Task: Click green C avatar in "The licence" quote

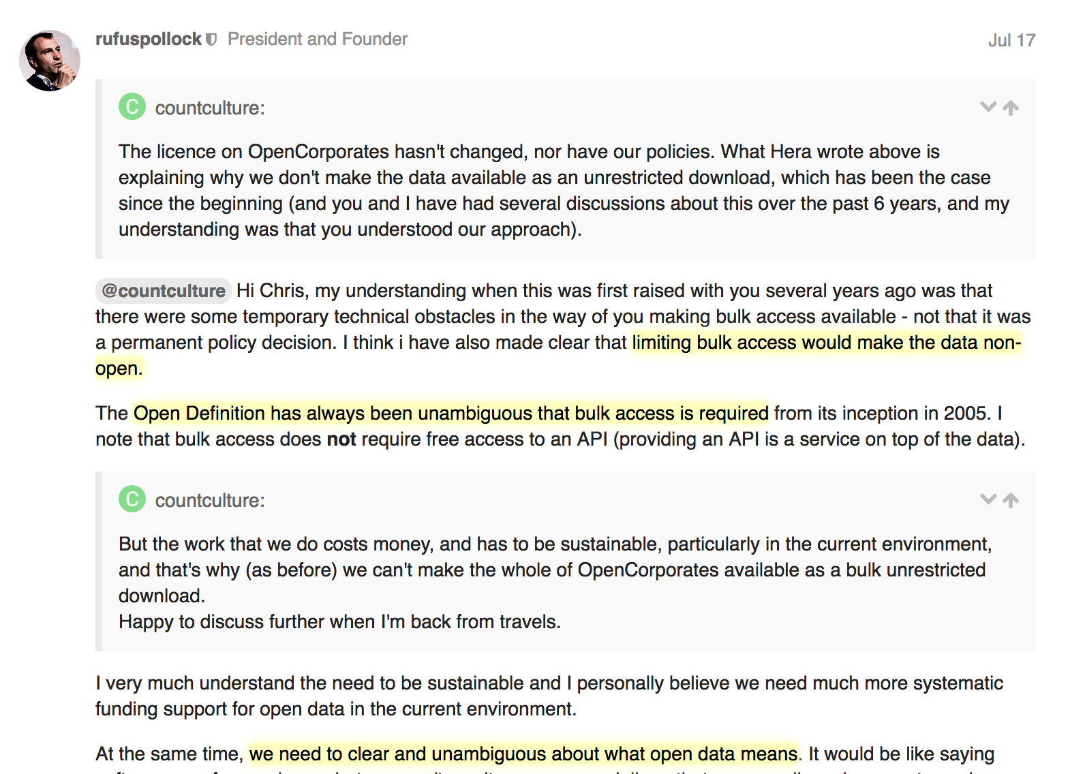Action: point(132,106)
